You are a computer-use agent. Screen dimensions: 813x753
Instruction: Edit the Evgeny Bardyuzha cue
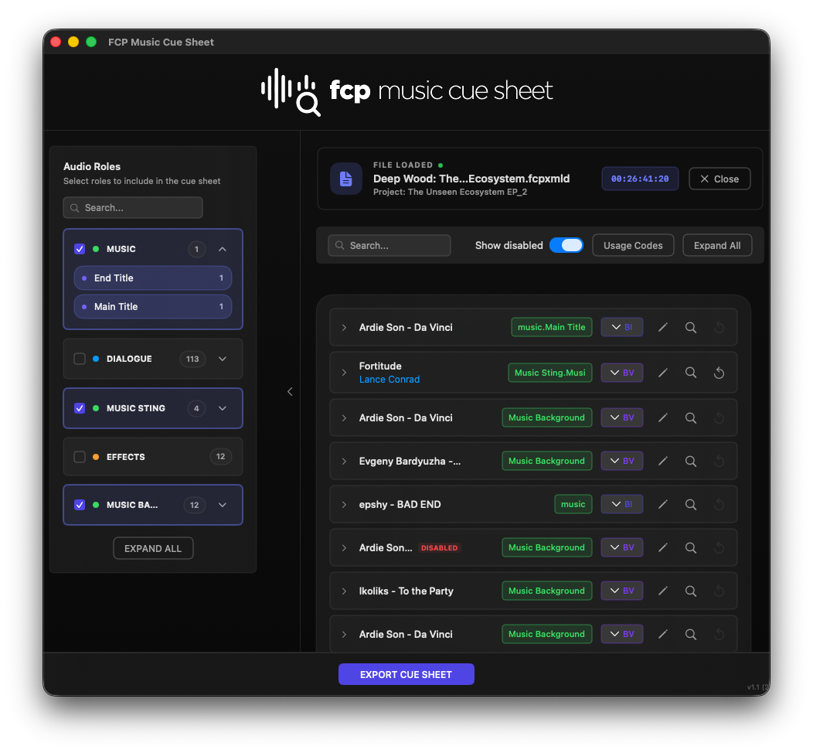pos(662,461)
